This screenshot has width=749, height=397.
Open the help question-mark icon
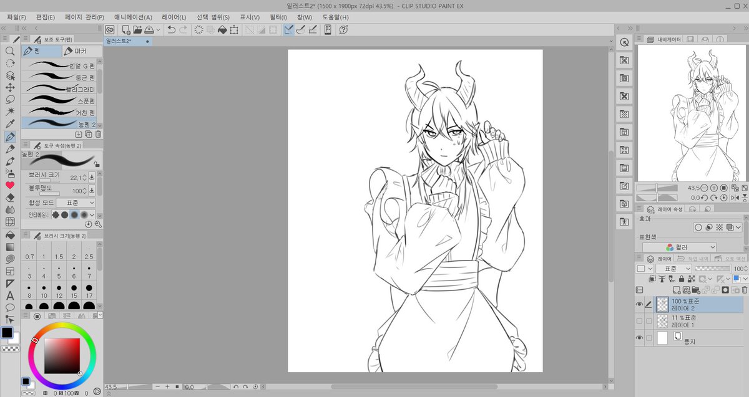click(343, 29)
